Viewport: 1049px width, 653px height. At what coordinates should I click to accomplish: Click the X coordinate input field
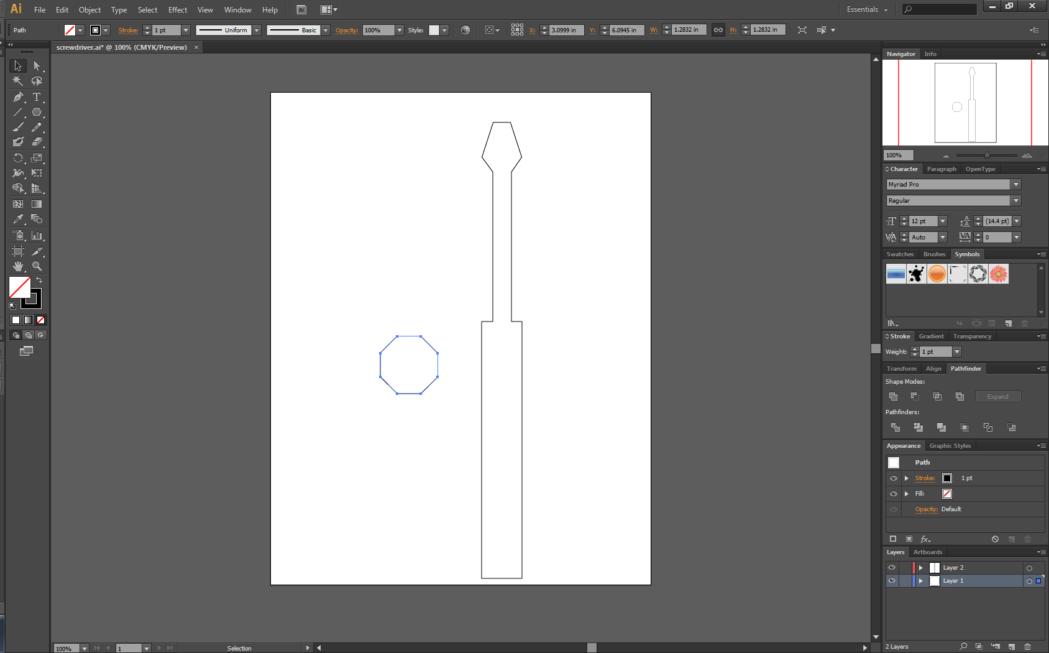(567, 30)
